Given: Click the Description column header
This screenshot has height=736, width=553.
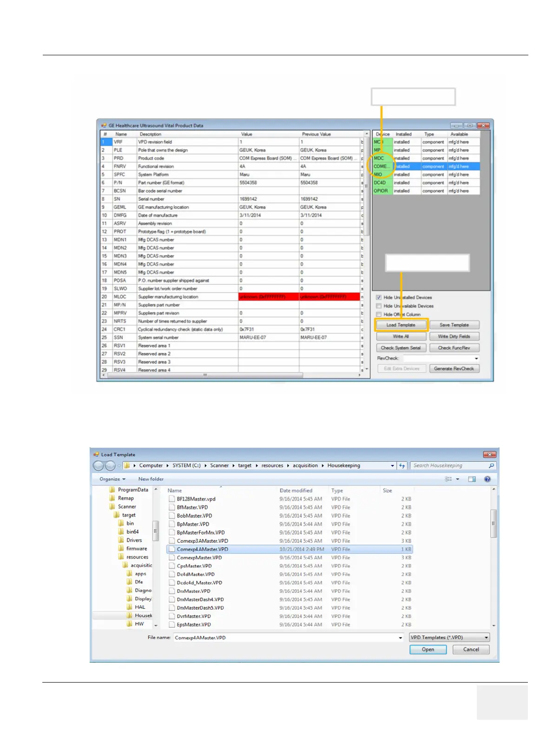Looking at the screenshot, I should click(x=151, y=134).
